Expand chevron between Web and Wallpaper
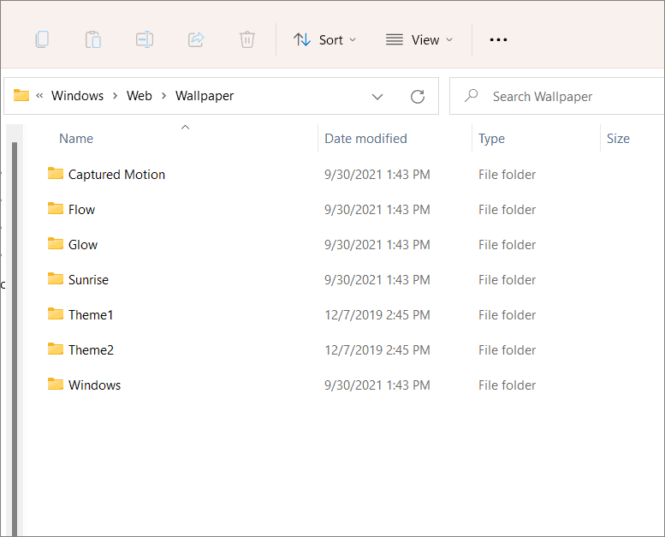 [x=163, y=96]
